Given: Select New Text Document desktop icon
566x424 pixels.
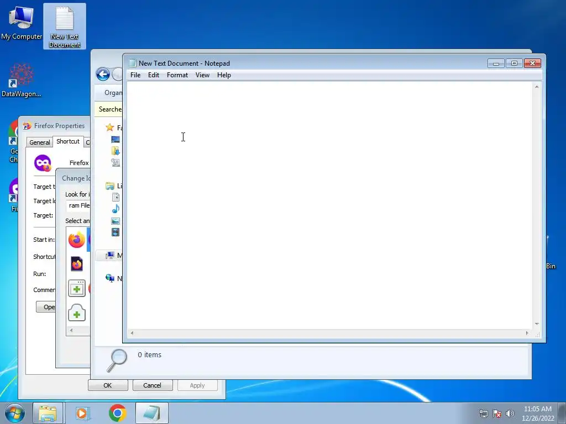Looking at the screenshot, I should (x=65, y=26).
